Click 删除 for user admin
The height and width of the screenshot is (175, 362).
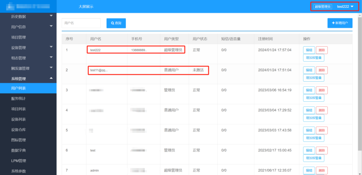(x=321, y=171)
